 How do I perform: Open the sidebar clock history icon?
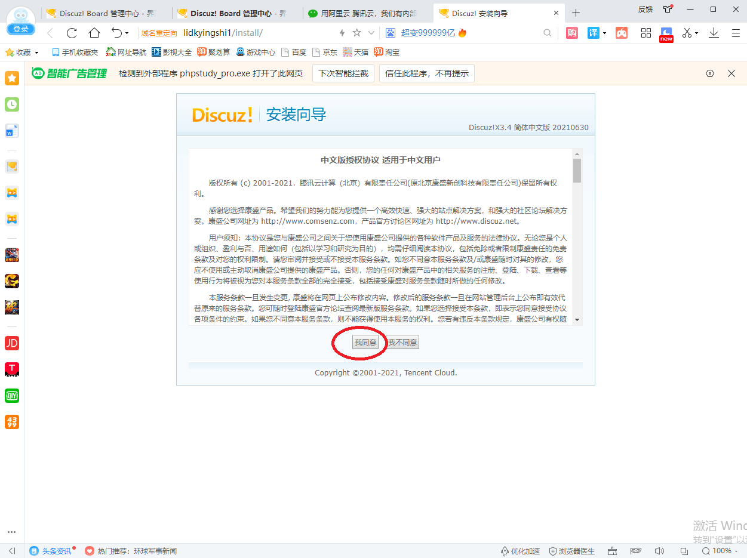[12, 104]
